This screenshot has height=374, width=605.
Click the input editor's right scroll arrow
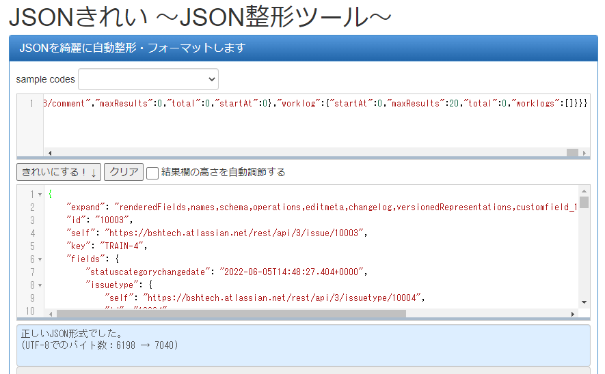(x=584, y=153)
